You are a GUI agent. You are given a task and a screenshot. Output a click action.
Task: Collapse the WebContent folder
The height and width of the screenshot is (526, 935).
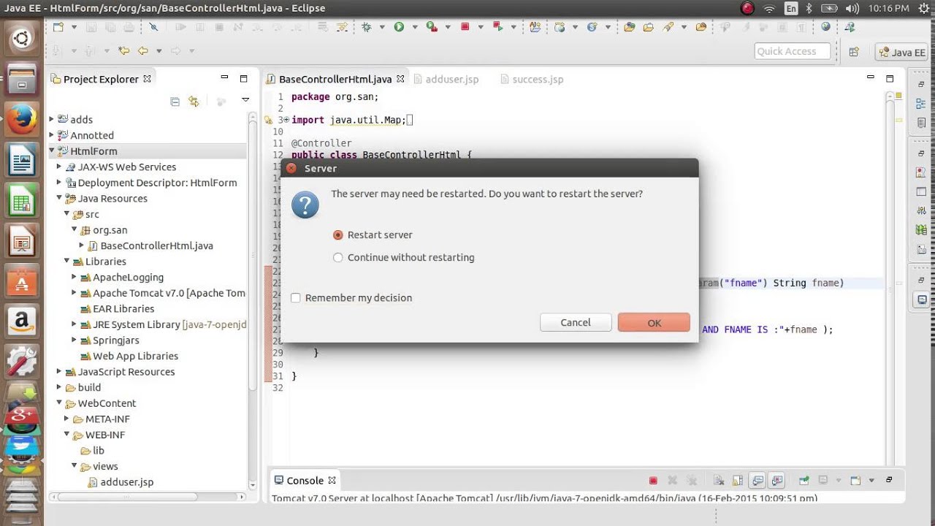click(x=59, y=403)
